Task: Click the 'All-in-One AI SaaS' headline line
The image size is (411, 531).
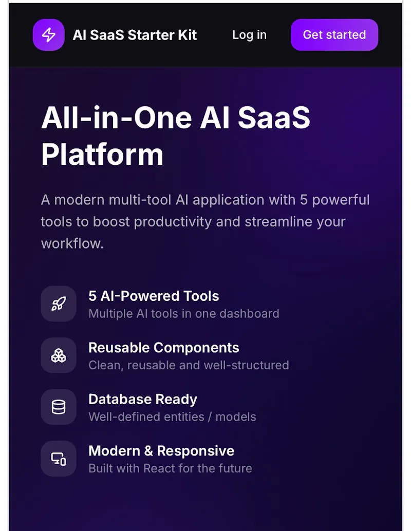Action: (176, 118)
